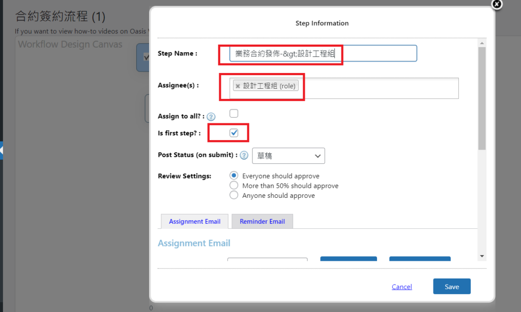Viewport: 521px width, 312px height.
Task: Uncheck the Is first step checkbox
Action: pyautogui.click(x=234, y=133)
